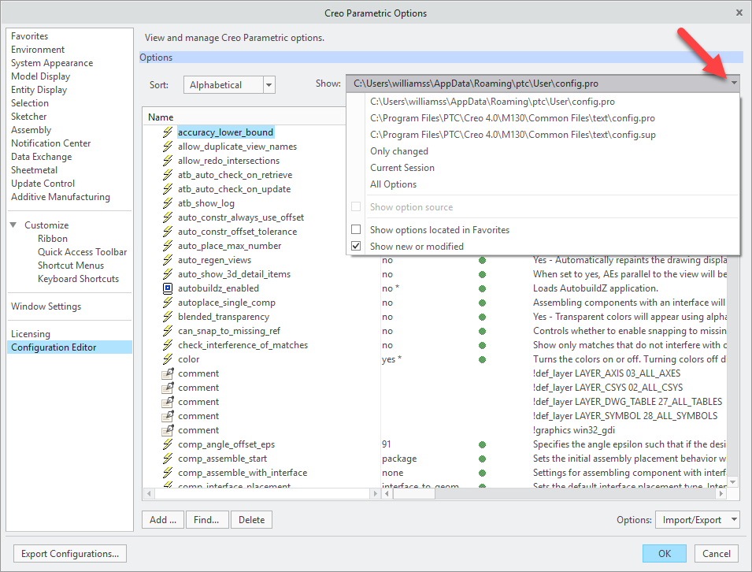752x572 pixels.
Task: Enable Show options located in Favorites
Action: pos(357,230)
